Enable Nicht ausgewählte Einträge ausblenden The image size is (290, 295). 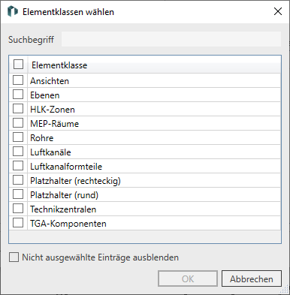coord(14,257)
